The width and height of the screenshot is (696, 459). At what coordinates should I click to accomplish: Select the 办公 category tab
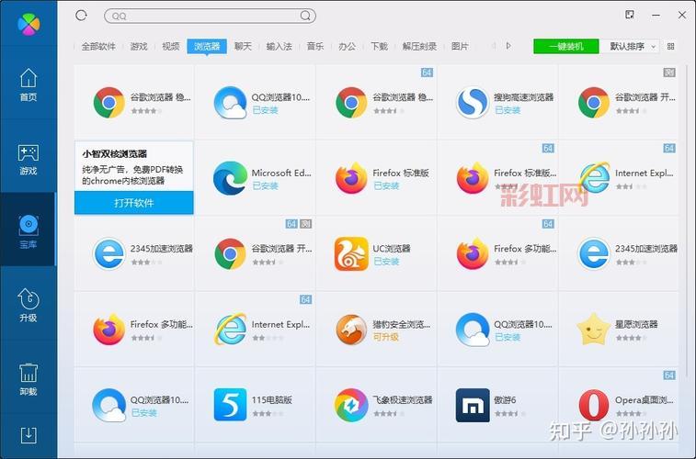point(348,46)
